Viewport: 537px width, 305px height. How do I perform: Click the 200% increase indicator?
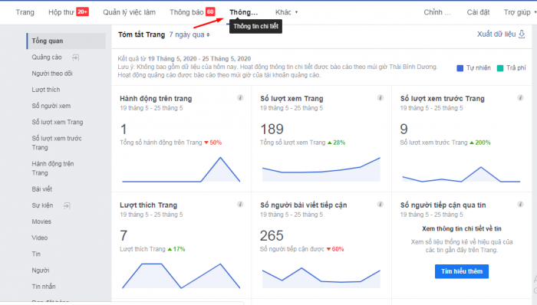click(x=480, y=143)
